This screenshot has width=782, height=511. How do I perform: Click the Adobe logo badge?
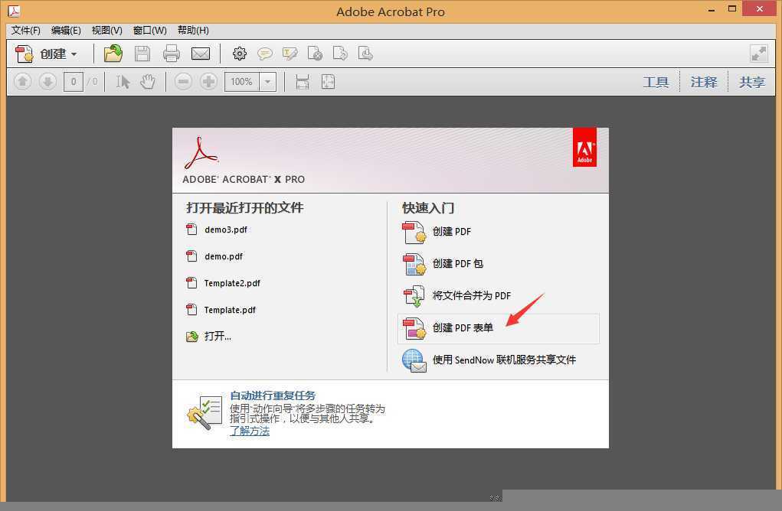584,148
